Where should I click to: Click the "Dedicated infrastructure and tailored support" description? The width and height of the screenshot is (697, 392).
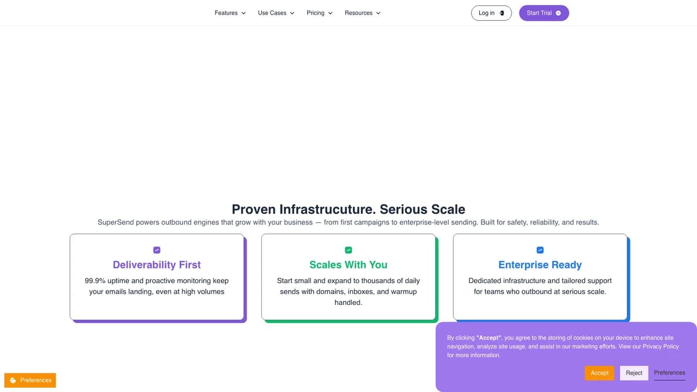[540, 286]
